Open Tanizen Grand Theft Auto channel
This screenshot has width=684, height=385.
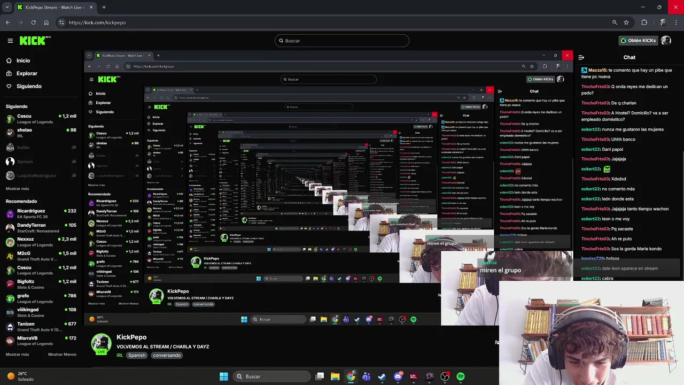click(41, 327)
